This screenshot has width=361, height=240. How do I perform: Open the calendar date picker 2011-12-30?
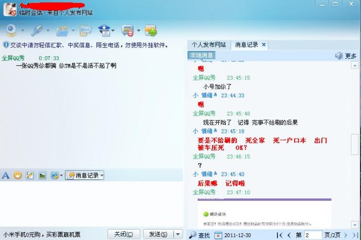coord(233,235)
